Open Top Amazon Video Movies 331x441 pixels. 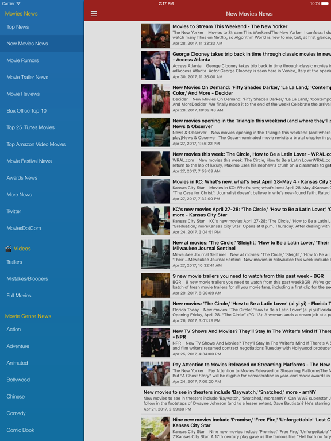click(x=42, y=144)
